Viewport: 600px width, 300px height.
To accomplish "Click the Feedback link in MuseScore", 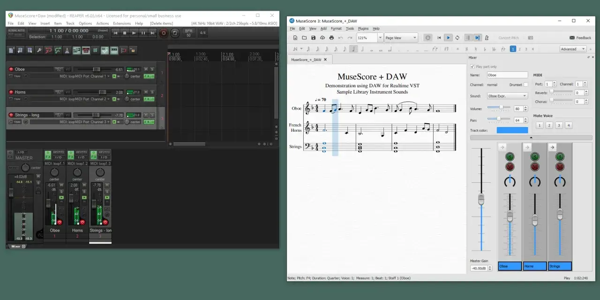I will click(x=580, y=38).
